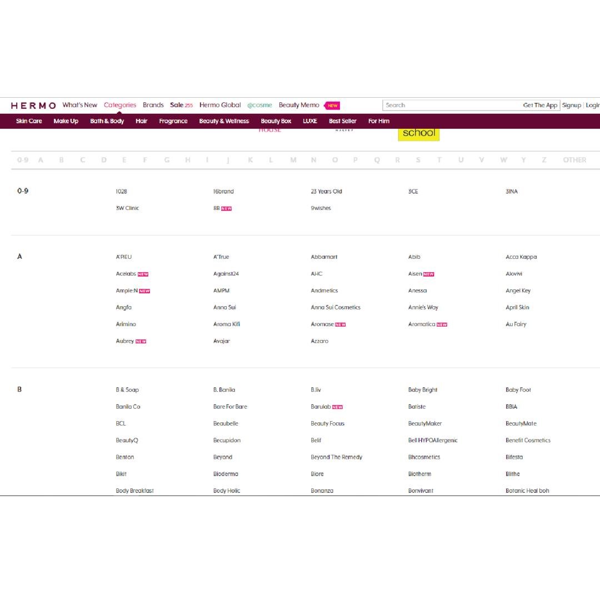Click the Signup link
The width and height of the screenshot is (600, 600).
point(571,105)
